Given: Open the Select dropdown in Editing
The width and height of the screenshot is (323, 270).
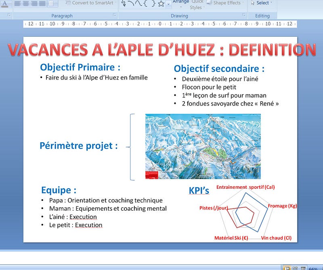Looking at the screenshot, I should [x=262, y=3].
